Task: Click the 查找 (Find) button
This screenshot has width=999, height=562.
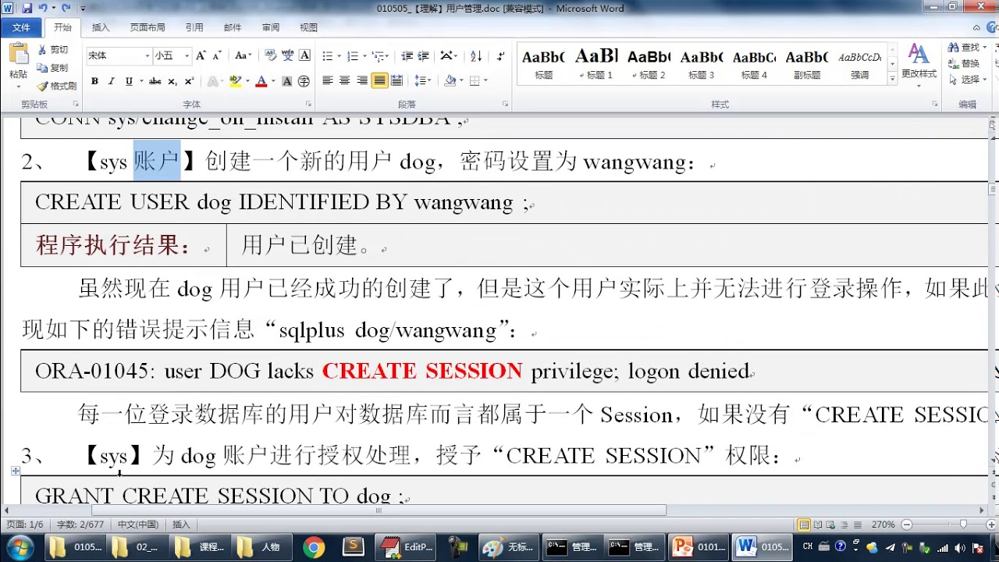Action: click(x=968, y=48)
